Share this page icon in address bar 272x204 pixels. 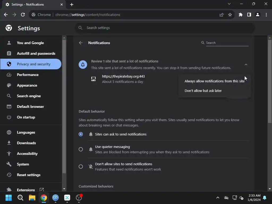[x=222, y=15]
